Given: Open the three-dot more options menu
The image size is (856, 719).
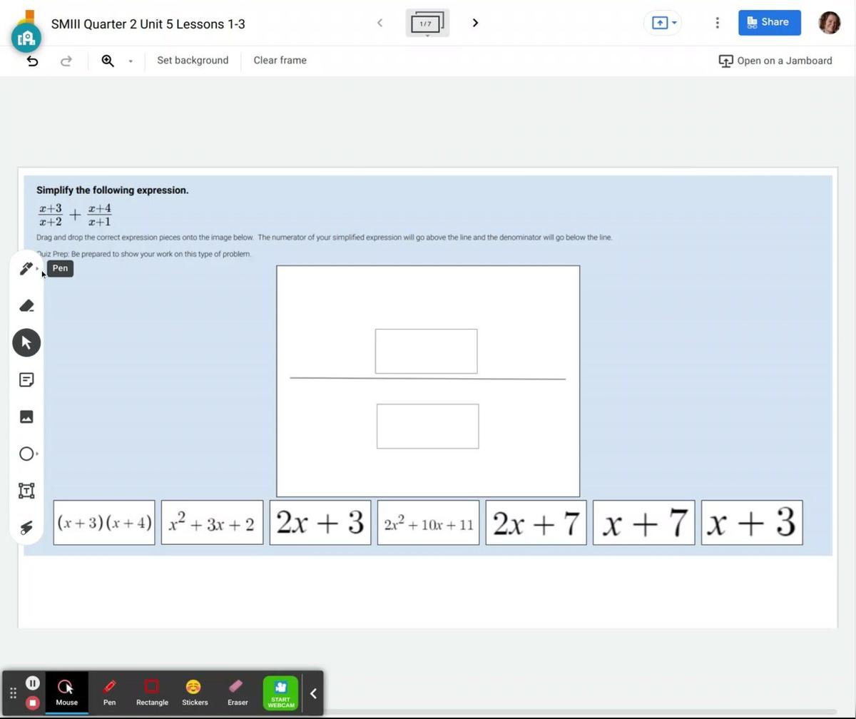Looking at the screenshot, I should 717,23.
